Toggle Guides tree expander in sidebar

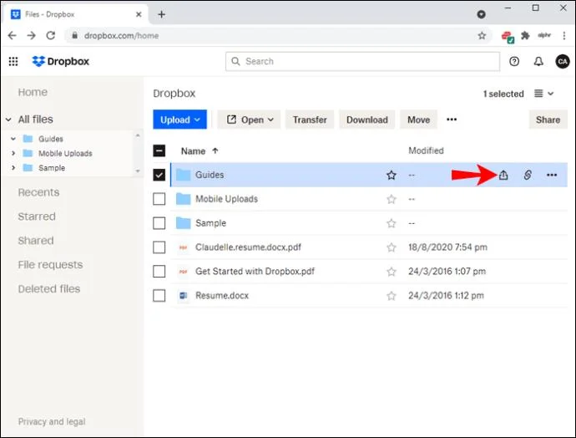click(x=13, y=139)
